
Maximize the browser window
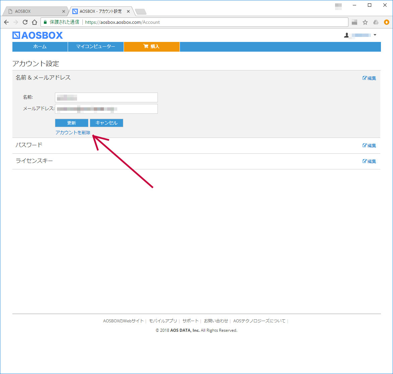tap(370, 5)
